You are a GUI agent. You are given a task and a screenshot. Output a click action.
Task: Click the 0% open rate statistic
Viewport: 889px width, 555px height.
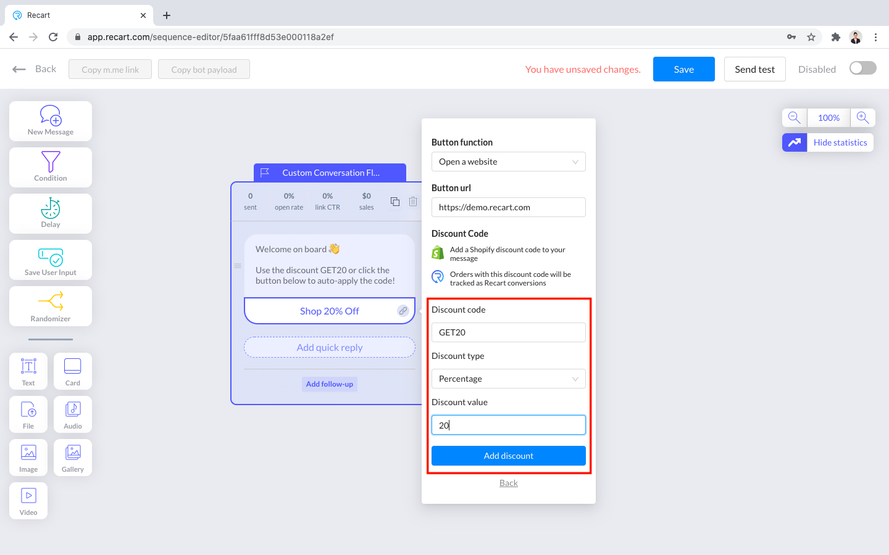click(x=289, y=201)
